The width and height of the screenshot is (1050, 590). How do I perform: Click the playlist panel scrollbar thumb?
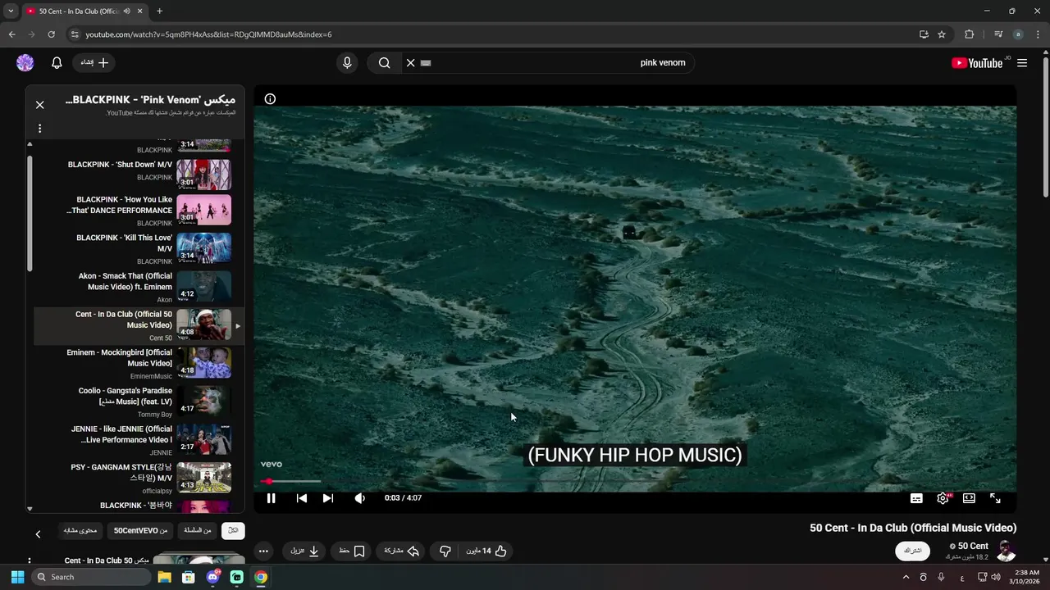pos(30,213)
